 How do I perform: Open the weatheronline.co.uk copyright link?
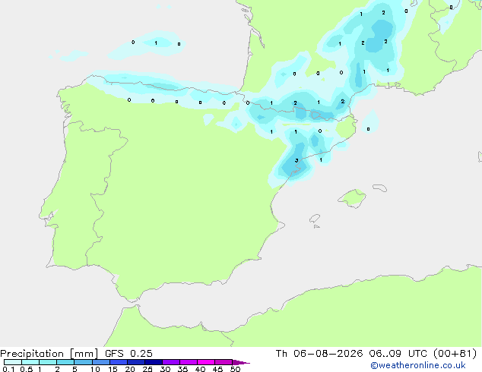click(x=418, y=365)
